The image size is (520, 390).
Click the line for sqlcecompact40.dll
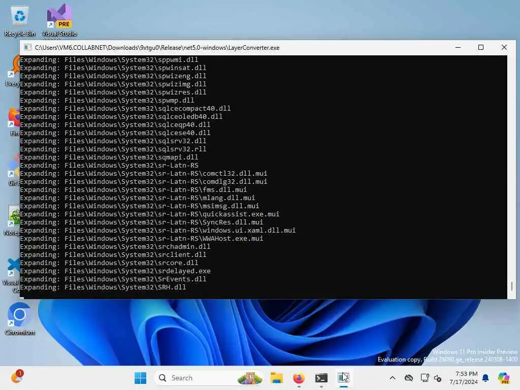pyautogui.click(x=125, y=109)
